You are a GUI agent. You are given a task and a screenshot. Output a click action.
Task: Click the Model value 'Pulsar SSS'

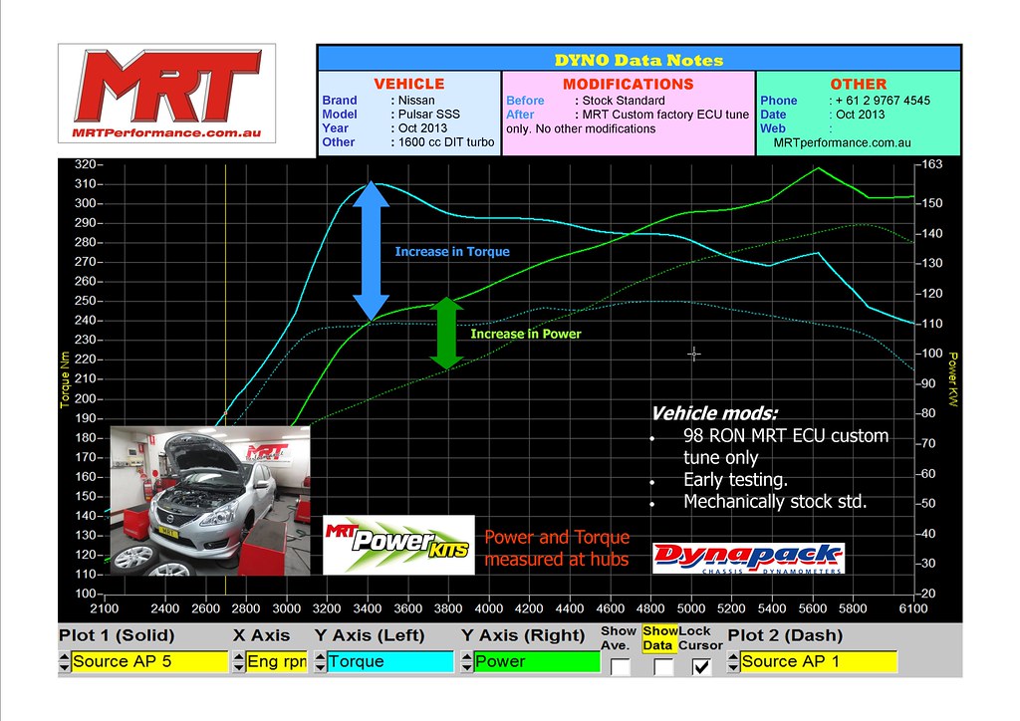tap(428, 114)
